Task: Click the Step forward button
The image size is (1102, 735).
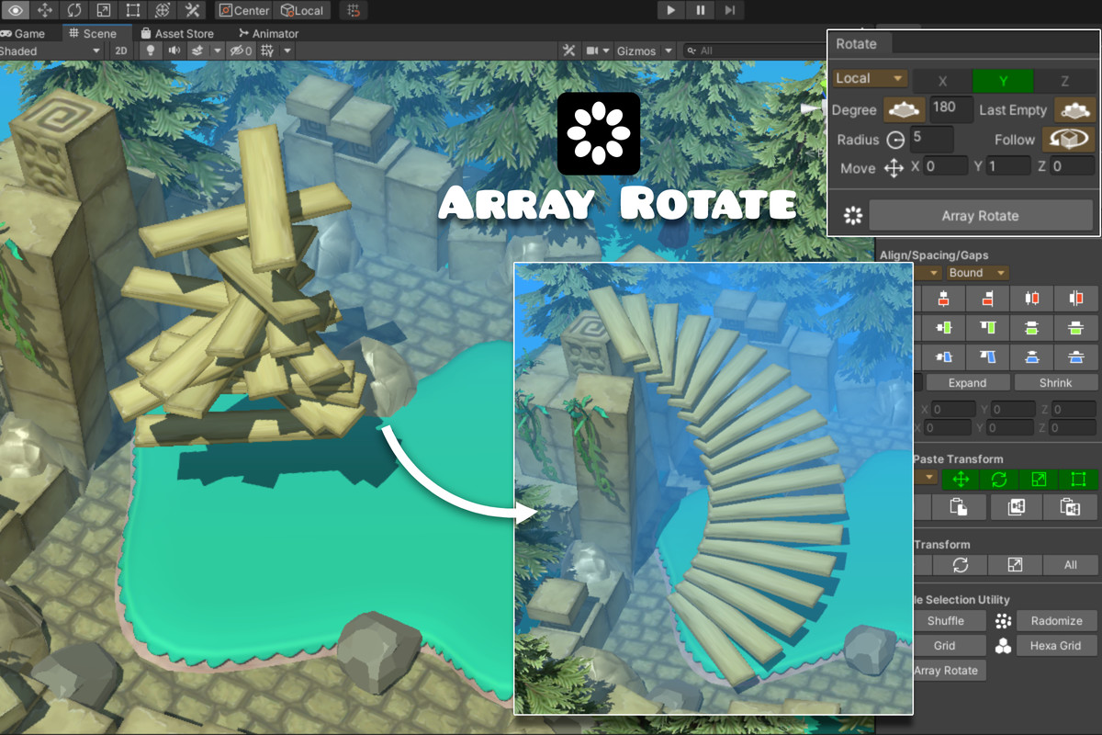Action: [x=730, y=10]
